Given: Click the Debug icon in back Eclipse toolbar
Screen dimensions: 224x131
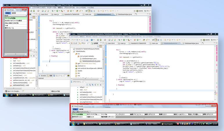Looking at the screenshot, I should coord(53,11).
